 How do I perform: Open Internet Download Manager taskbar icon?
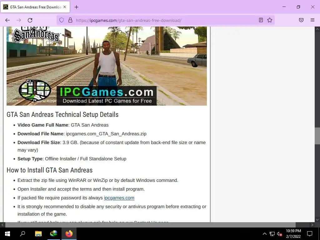pyautogui.click(x=54, y=234)
